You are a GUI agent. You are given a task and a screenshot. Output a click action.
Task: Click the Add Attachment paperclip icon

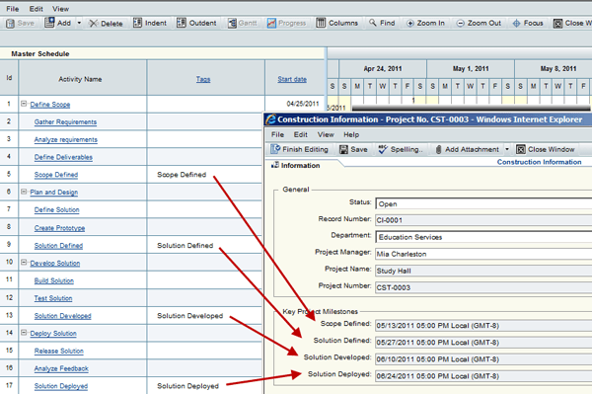(438, 149)
